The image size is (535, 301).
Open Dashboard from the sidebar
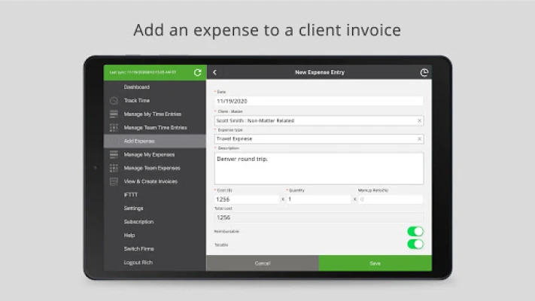136,87
